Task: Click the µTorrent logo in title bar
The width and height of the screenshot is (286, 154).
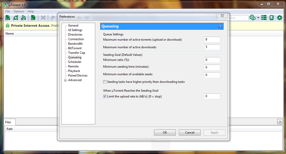Action: tap(6, 5)
